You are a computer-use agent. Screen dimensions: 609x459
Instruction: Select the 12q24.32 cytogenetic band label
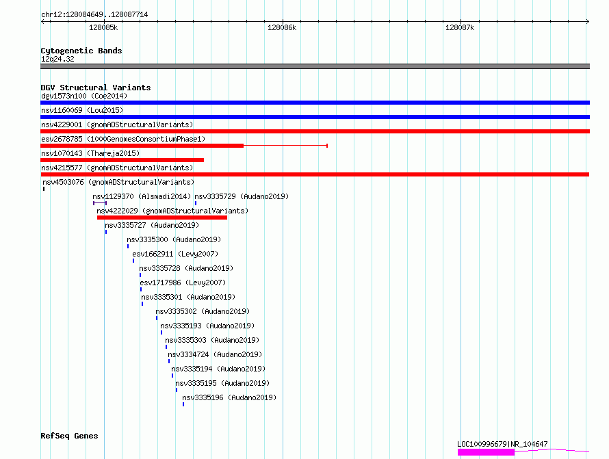pos(57,59)
